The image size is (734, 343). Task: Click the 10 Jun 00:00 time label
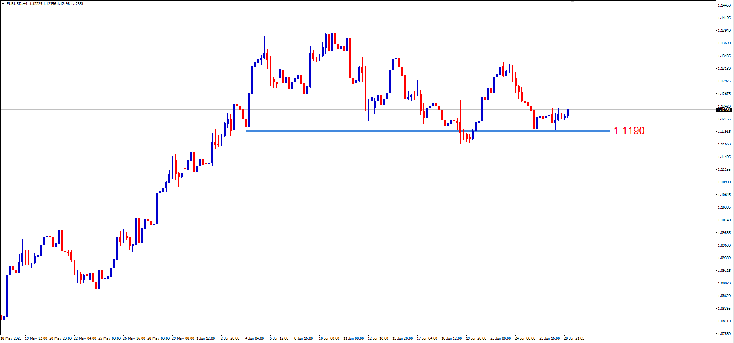point(329,338)
